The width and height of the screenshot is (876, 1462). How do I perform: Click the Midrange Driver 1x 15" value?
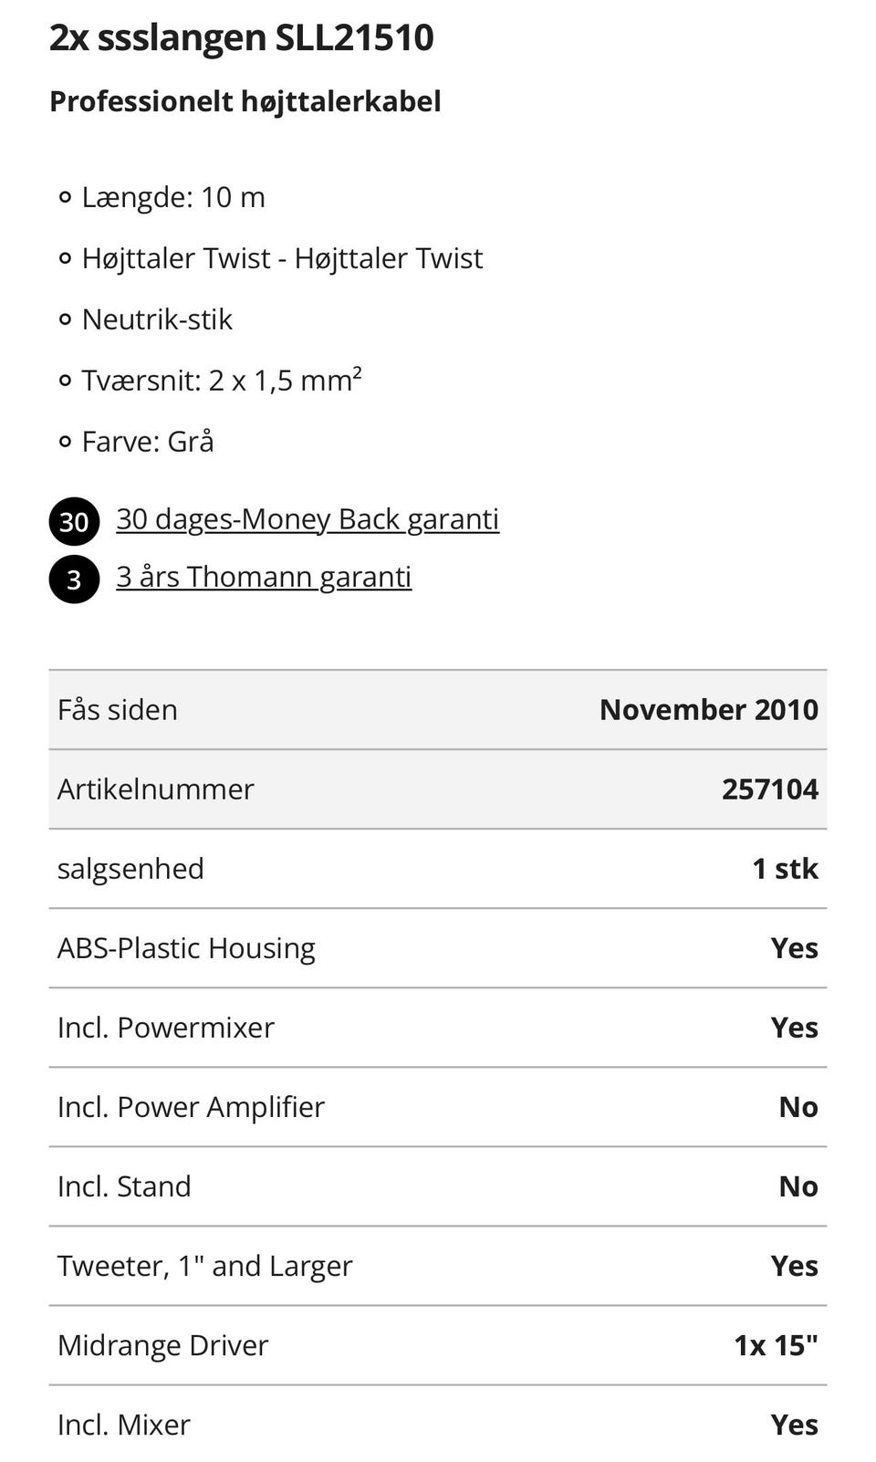(x=777, y=1345)
